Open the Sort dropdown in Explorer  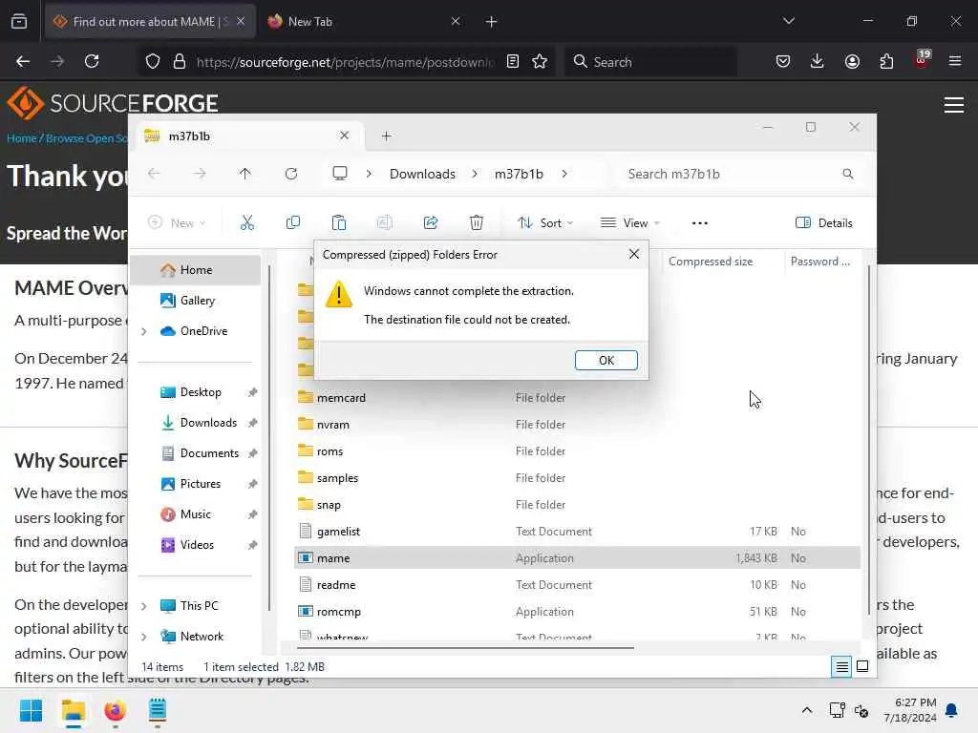point(545,222)
